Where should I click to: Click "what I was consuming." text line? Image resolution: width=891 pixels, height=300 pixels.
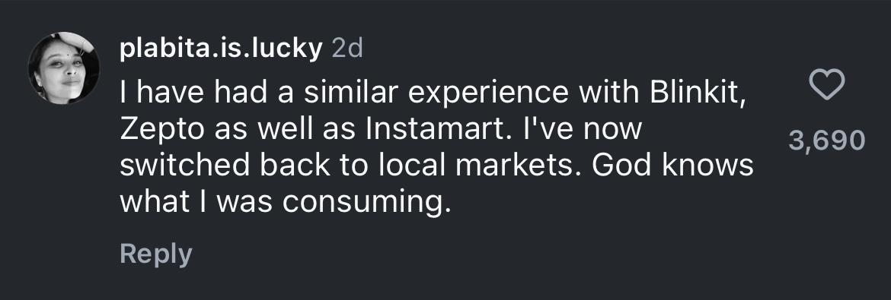pyautogui.click(x=286, y=202)
